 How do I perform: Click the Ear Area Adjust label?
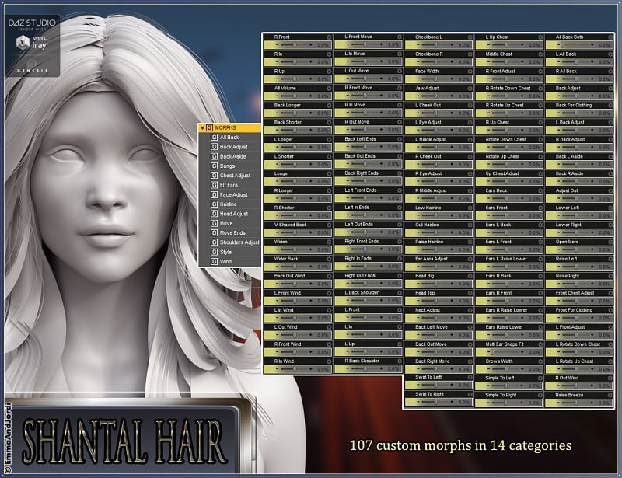pos(432,259)
